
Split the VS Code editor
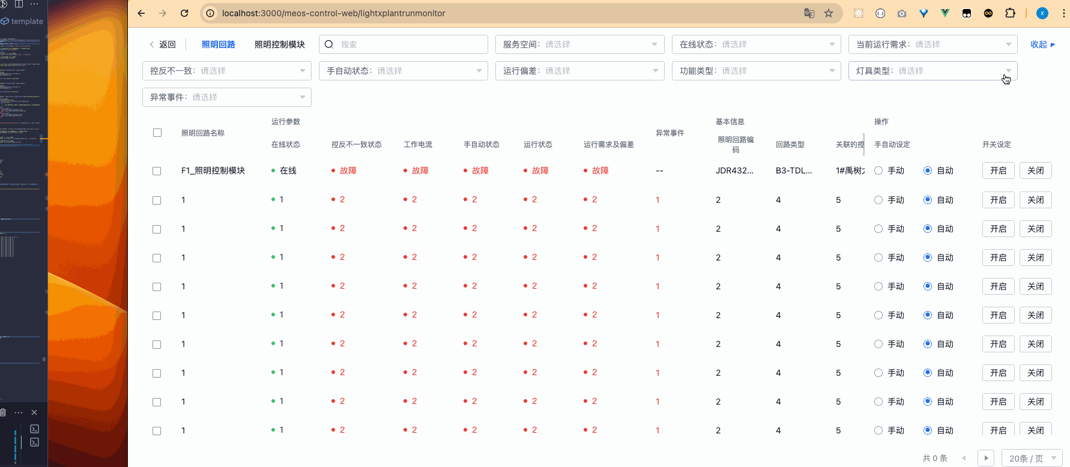pyautogui.click(x=19, y=4)
